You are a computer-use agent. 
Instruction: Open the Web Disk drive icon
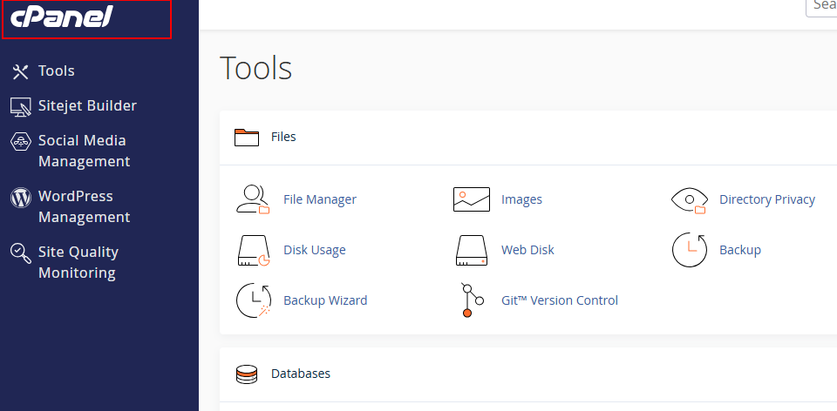pos(472,250)
